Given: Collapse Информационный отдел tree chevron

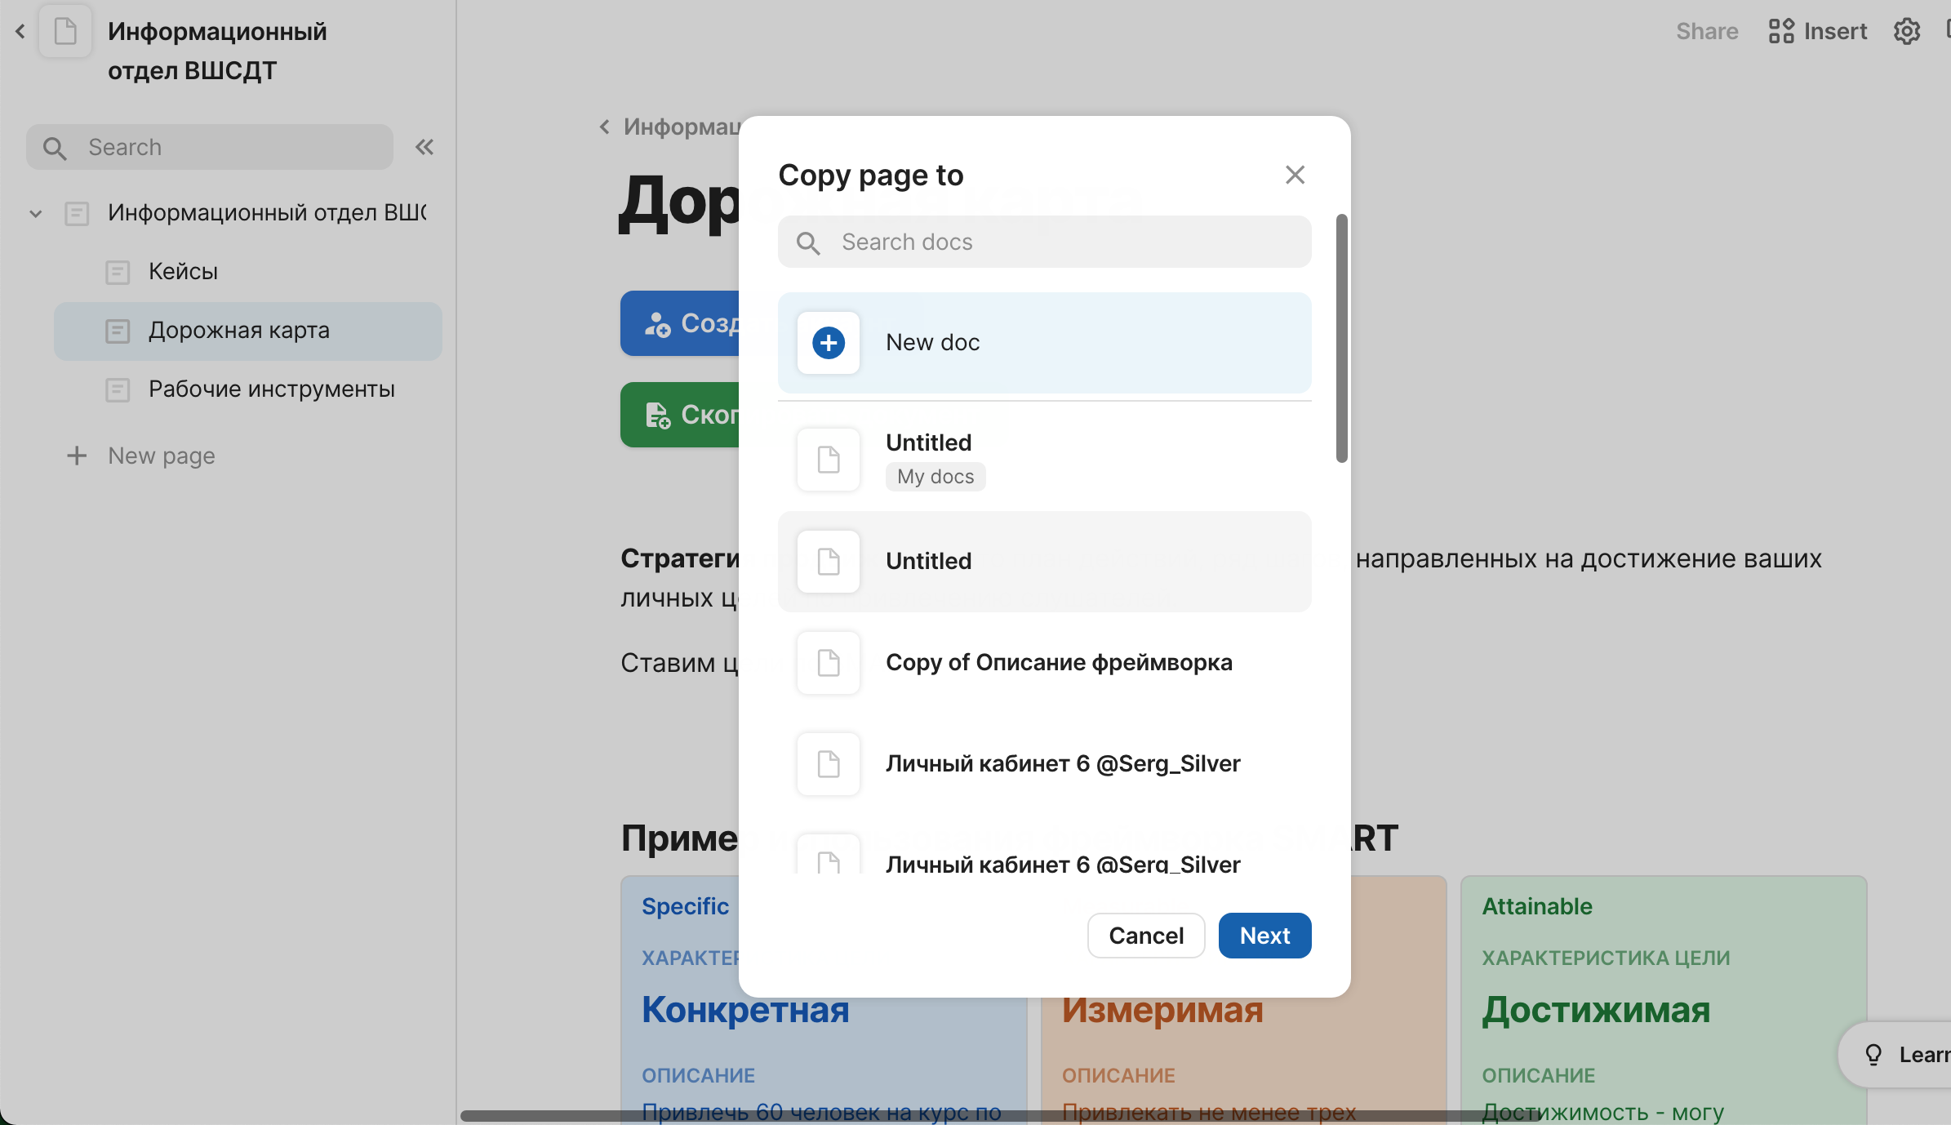Looking at the screenshot, I should (x=36, y=214).
